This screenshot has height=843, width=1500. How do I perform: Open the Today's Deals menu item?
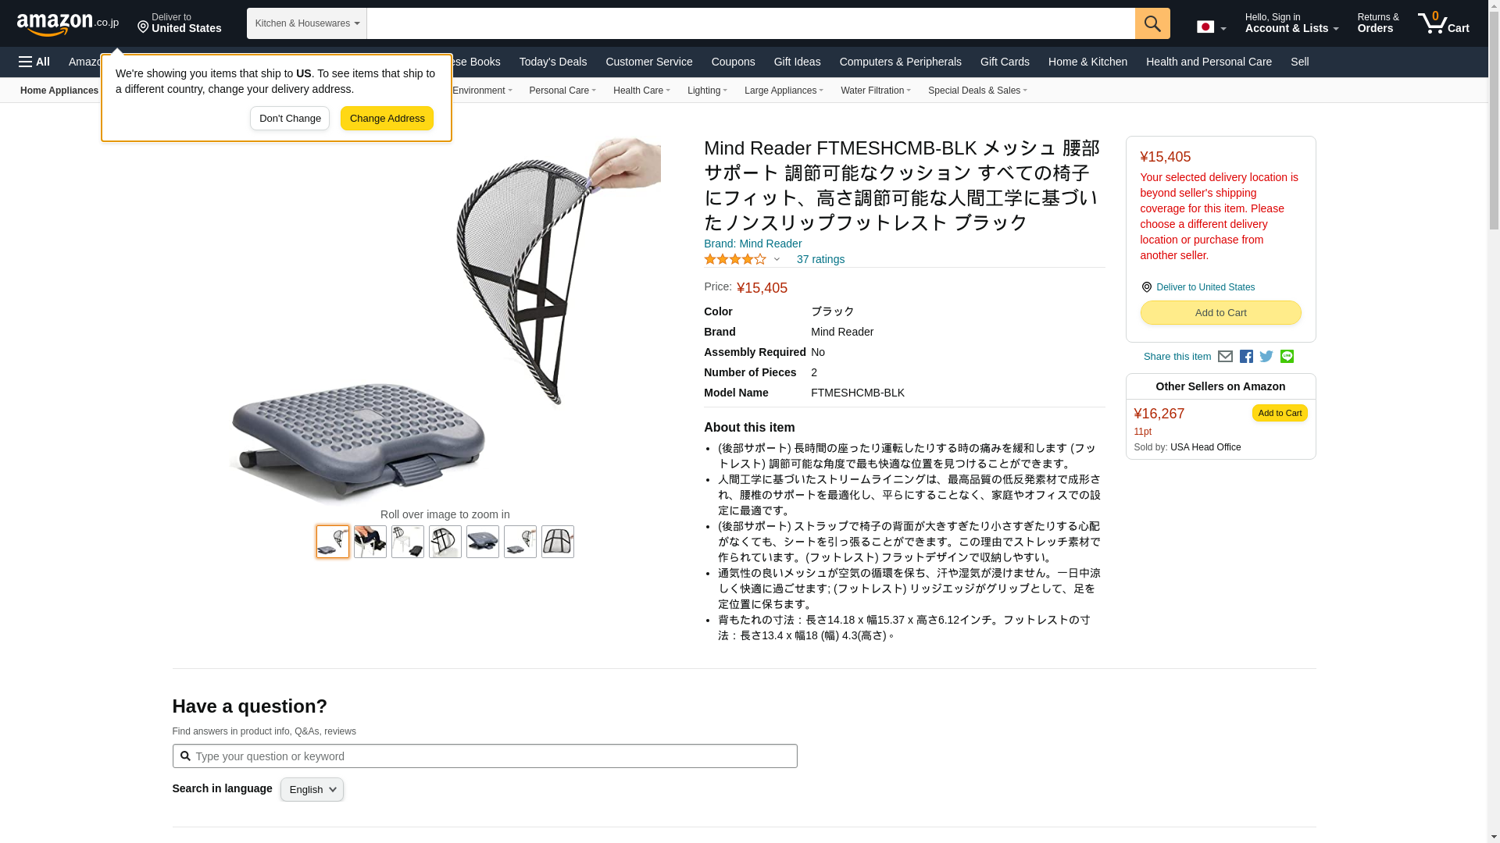pos(553,62)
